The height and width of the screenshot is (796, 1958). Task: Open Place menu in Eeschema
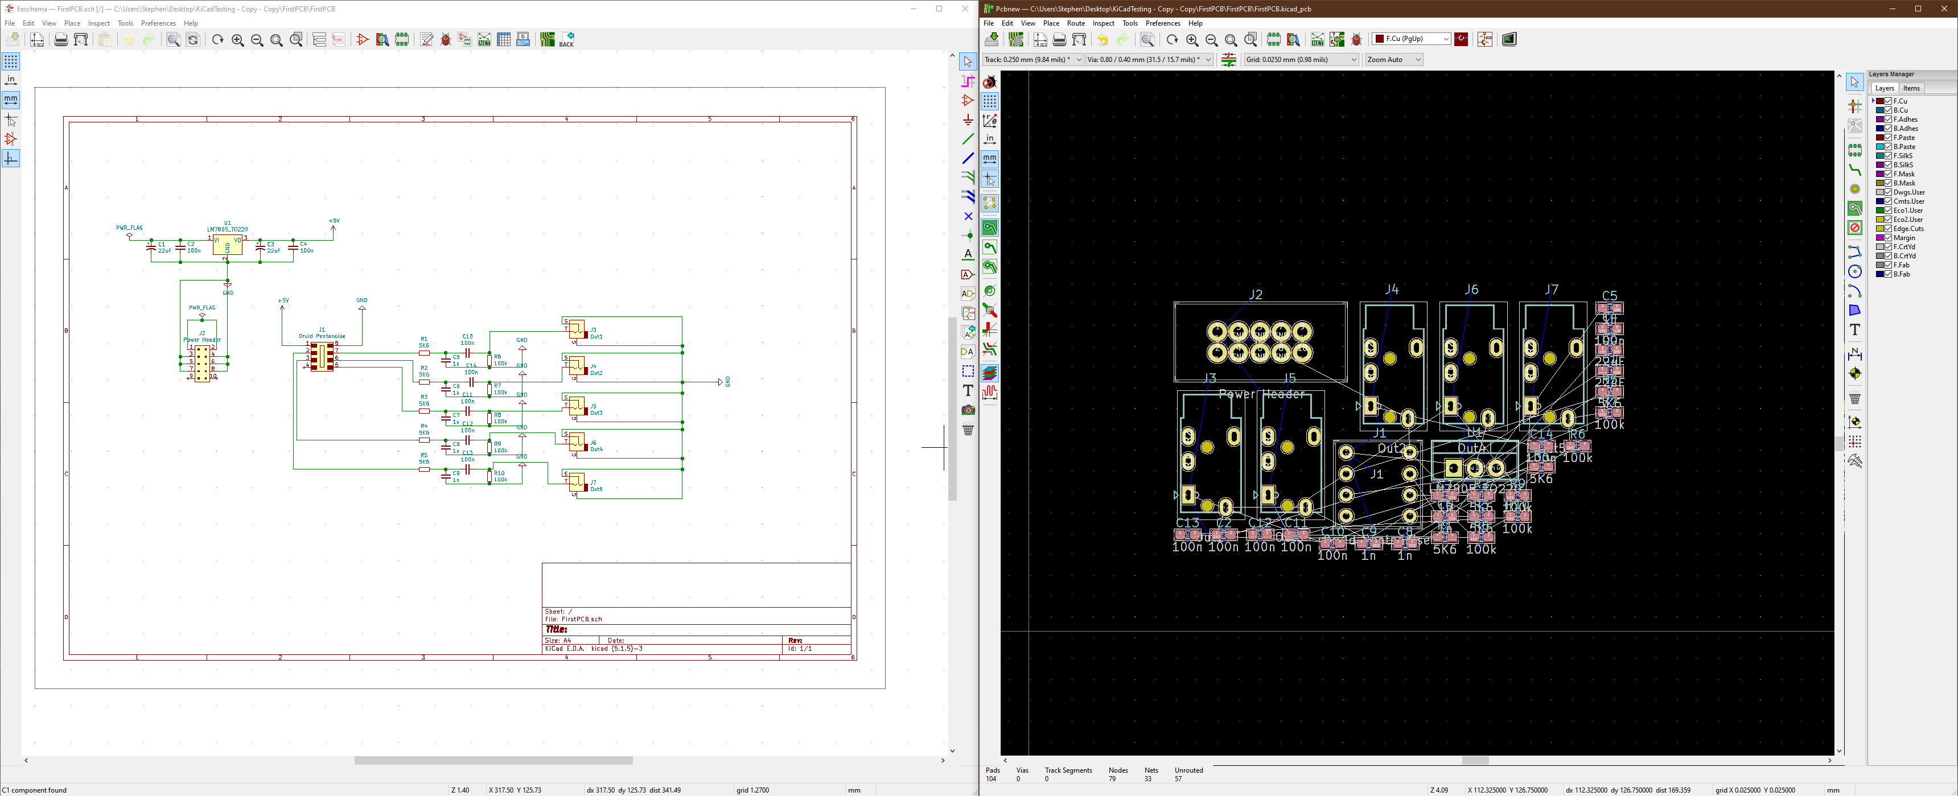coord(72,23)
